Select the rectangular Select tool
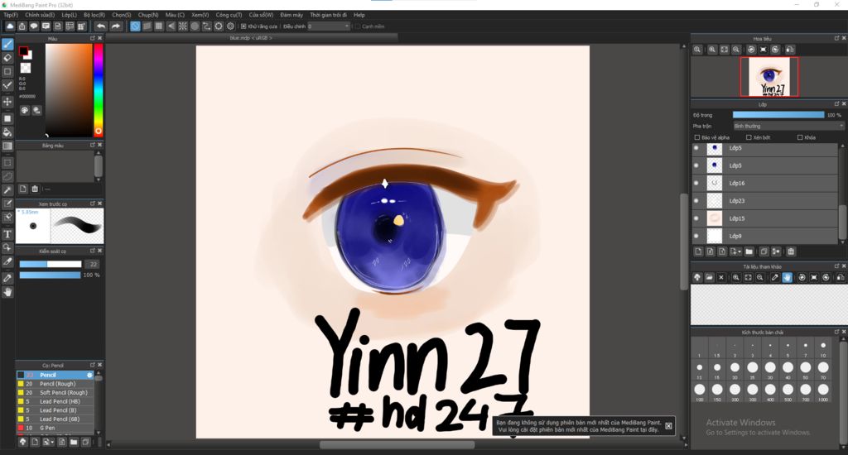The image size is (848, 455). pyautogui.click(x=7, y=163)
